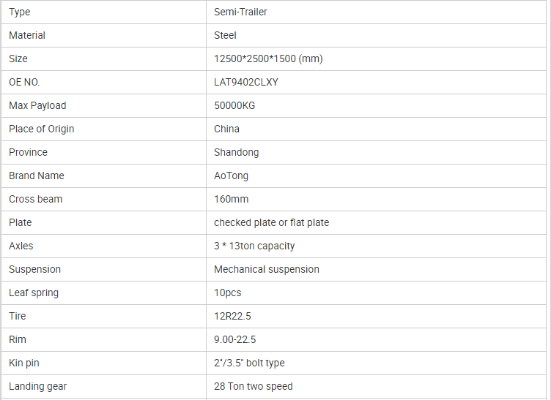This screenshot has width=551, height=400.
Task: Click the rim value 9.00-22.5
Action: (x=234, y=340)
